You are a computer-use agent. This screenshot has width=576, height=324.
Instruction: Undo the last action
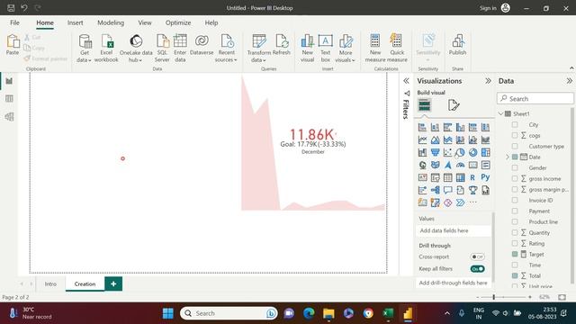[x=24, y=8]
